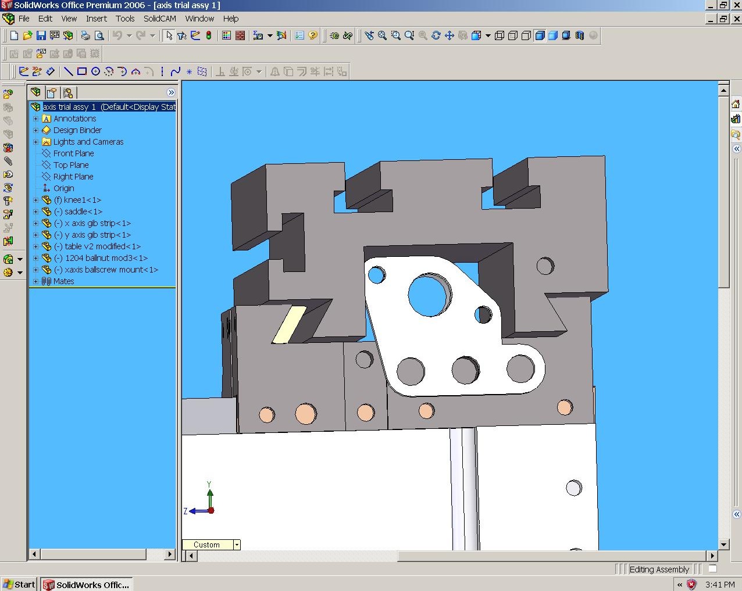Click the Rotate View icon
Image resolution: width=742 pixels, height=591 pixels.
click(436, 35)
